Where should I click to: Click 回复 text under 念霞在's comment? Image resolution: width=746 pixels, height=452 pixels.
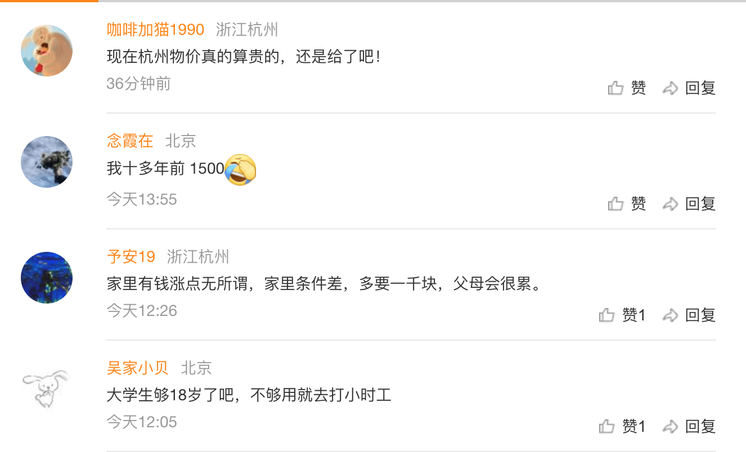point(700,204)
